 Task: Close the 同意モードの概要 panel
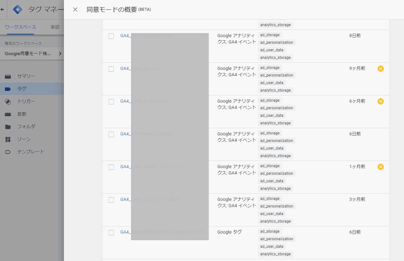(x=75, y=9)
